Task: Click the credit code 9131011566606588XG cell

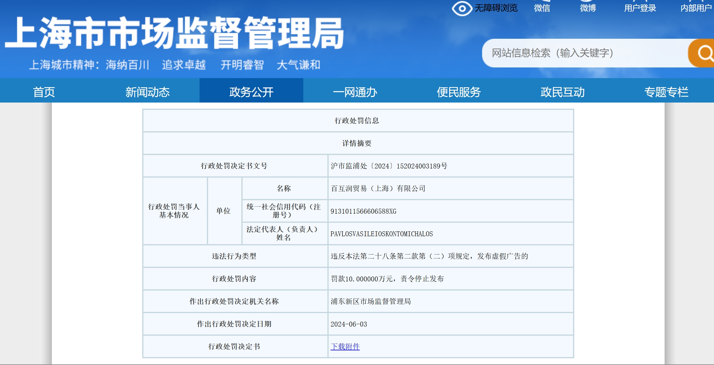Action: pos(363,211)
